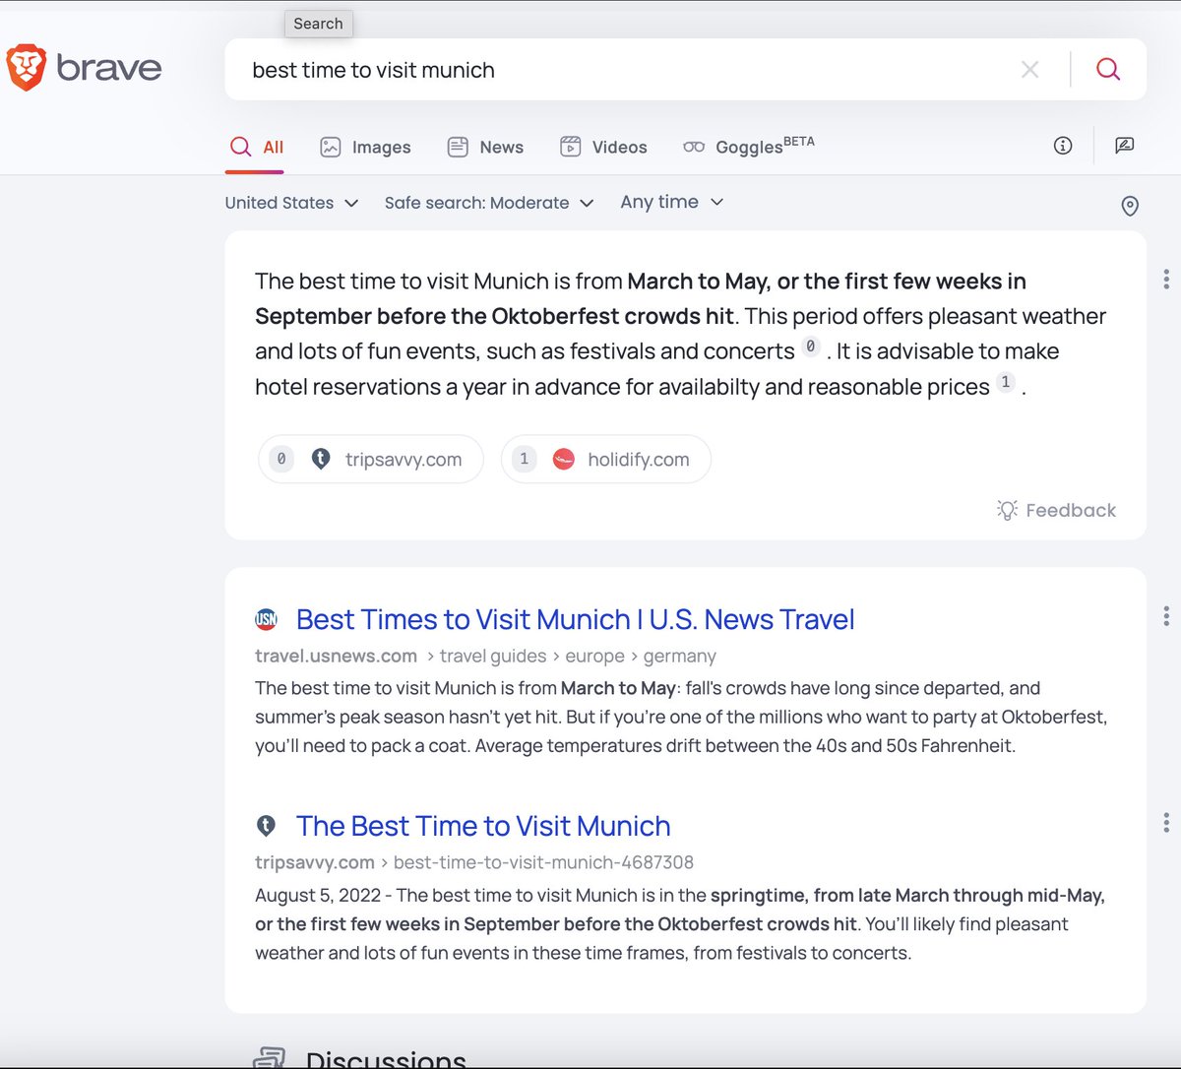Screen dimensions: 1181x1069
Task: Click the TripSavvy favicon beside result title
Action: coord(266,826)
